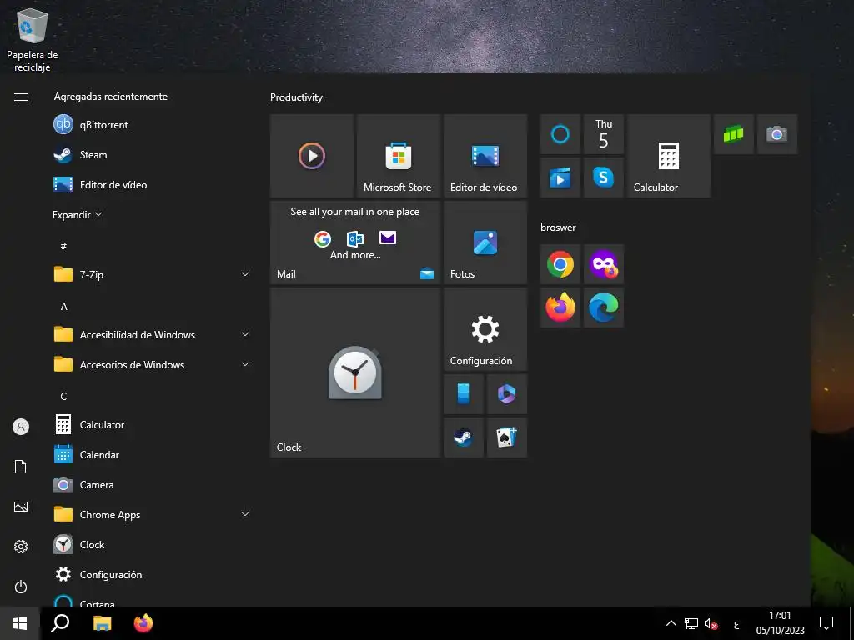Open the media player tile
This screenshot has height=640, width=854.
[312, 156]
